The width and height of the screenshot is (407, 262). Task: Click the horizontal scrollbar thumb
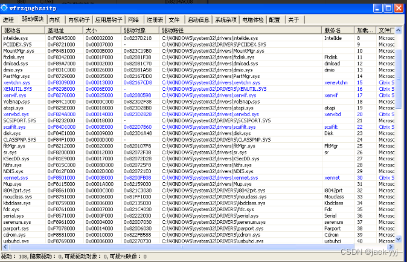click(182, 247)
